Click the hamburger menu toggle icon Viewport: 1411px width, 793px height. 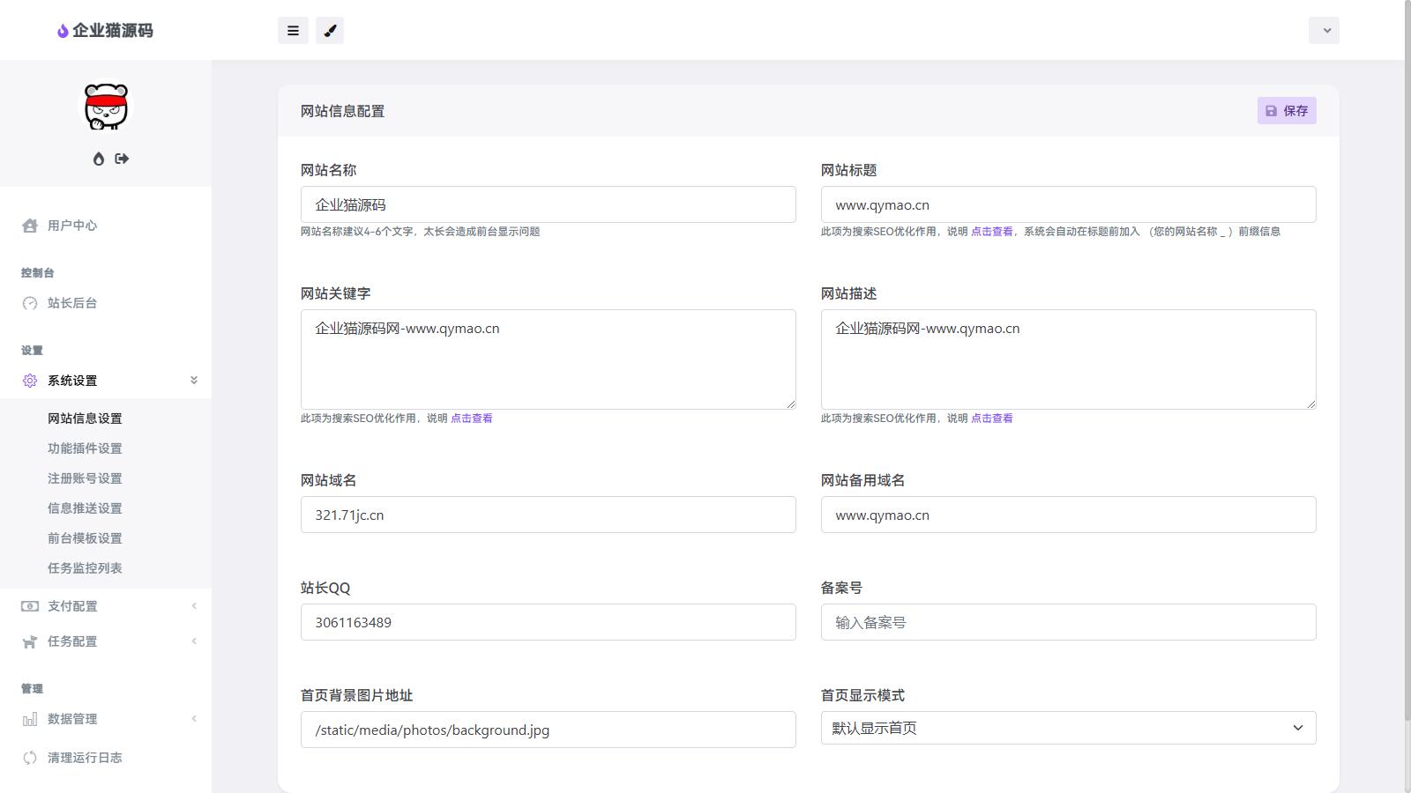pos(293,31)
